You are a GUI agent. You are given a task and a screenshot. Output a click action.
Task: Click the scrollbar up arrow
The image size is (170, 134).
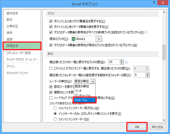coord(164,12)
